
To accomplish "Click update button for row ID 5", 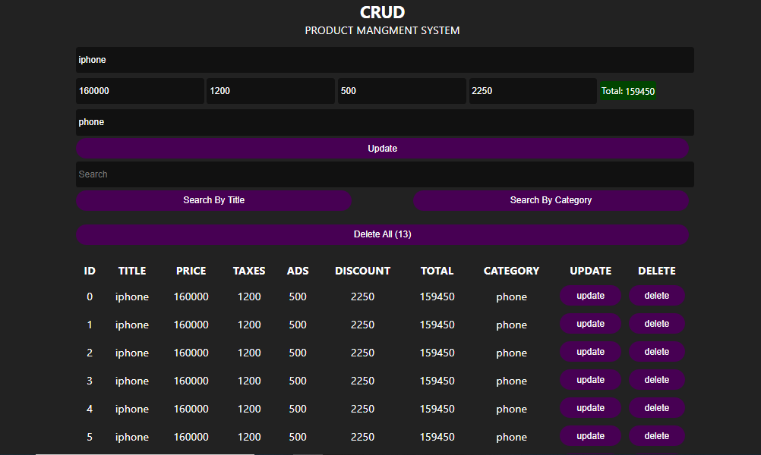I will (x=590, y=436).
